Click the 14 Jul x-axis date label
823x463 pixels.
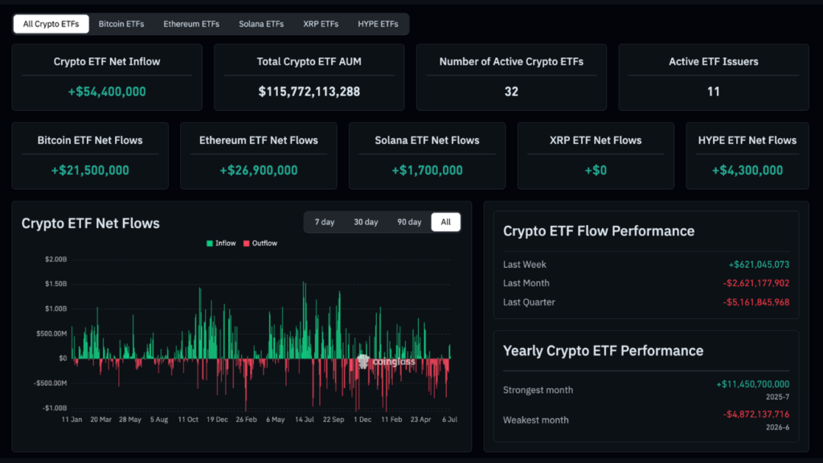305,420
